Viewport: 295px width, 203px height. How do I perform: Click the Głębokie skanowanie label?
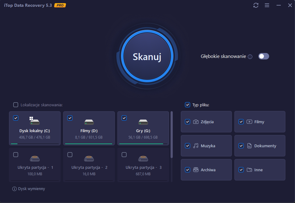point(223,56)
